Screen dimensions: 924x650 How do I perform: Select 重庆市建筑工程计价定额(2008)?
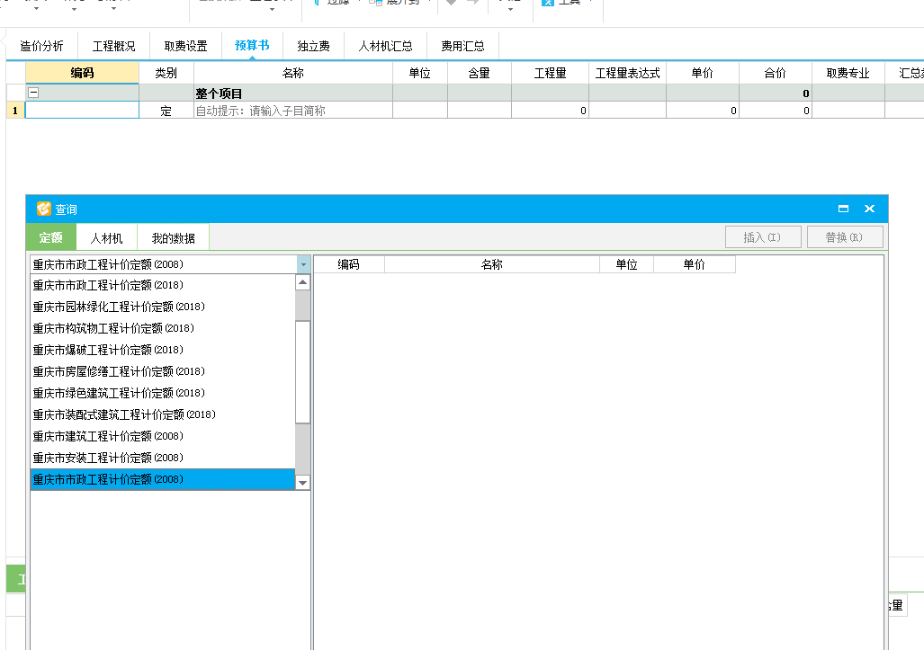point(163,436)
